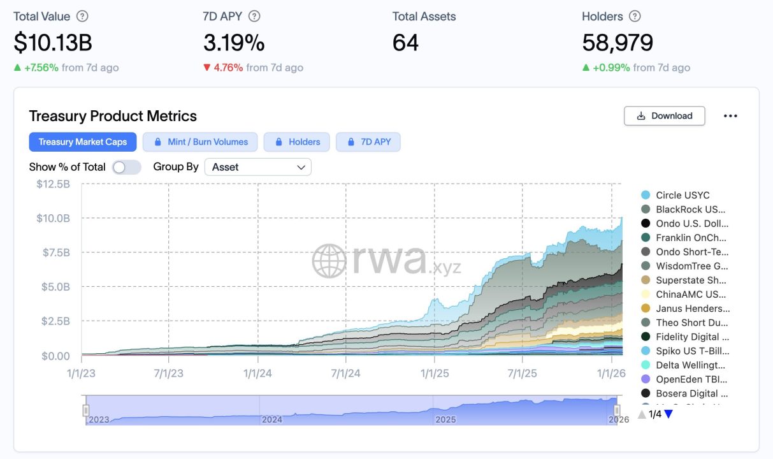Switch to the Treasury Market Caps tab

click(x=82, y=142)
